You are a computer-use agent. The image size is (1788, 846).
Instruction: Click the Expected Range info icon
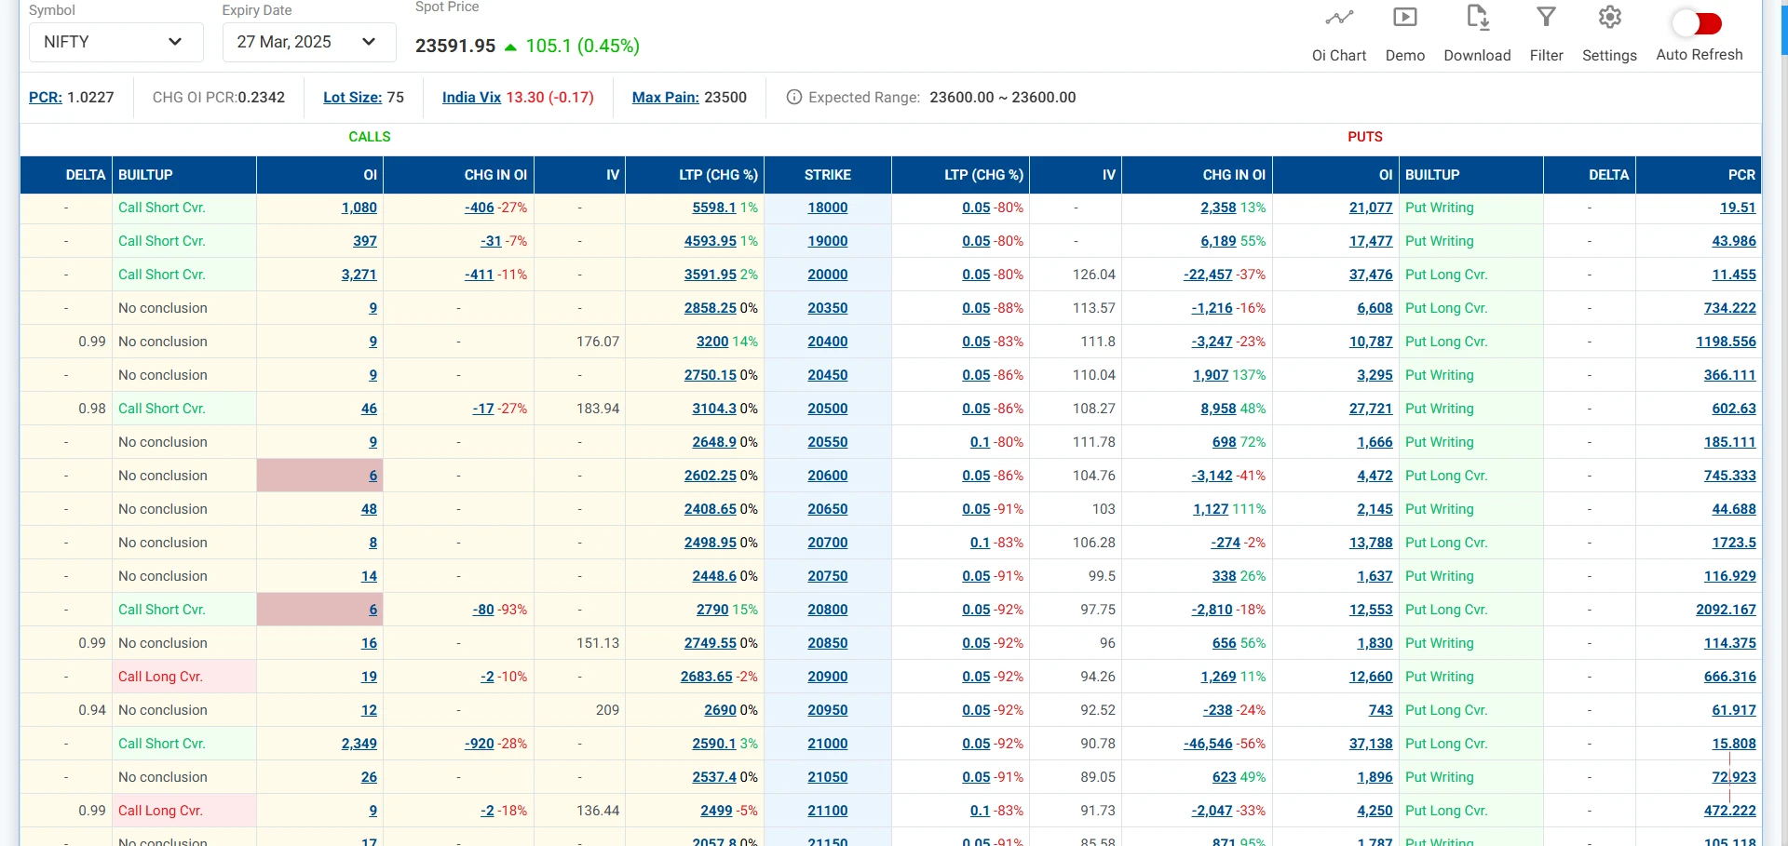click(x=793, y=97)
